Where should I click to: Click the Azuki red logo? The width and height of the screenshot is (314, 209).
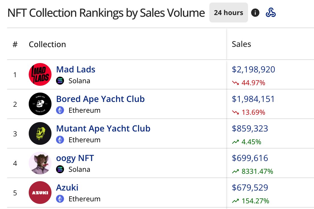point(40,193)
